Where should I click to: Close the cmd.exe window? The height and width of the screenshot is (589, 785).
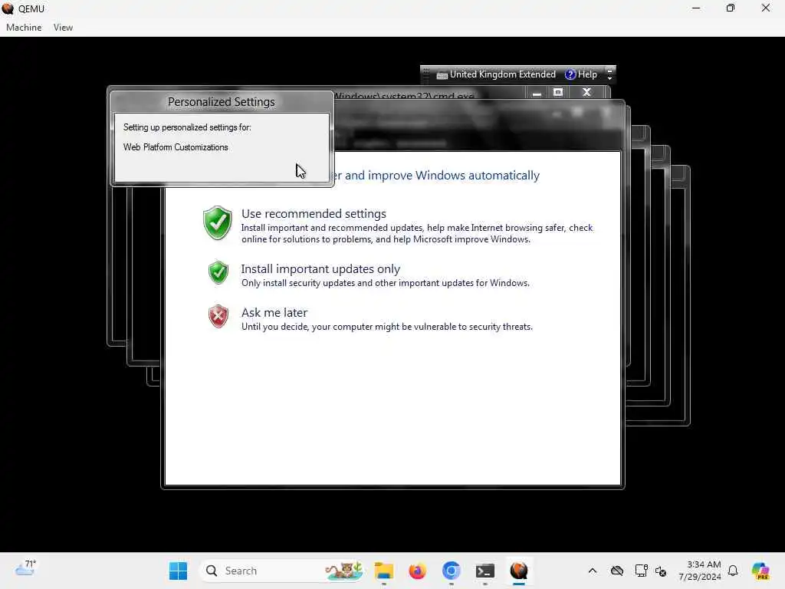tap(586, 93)
